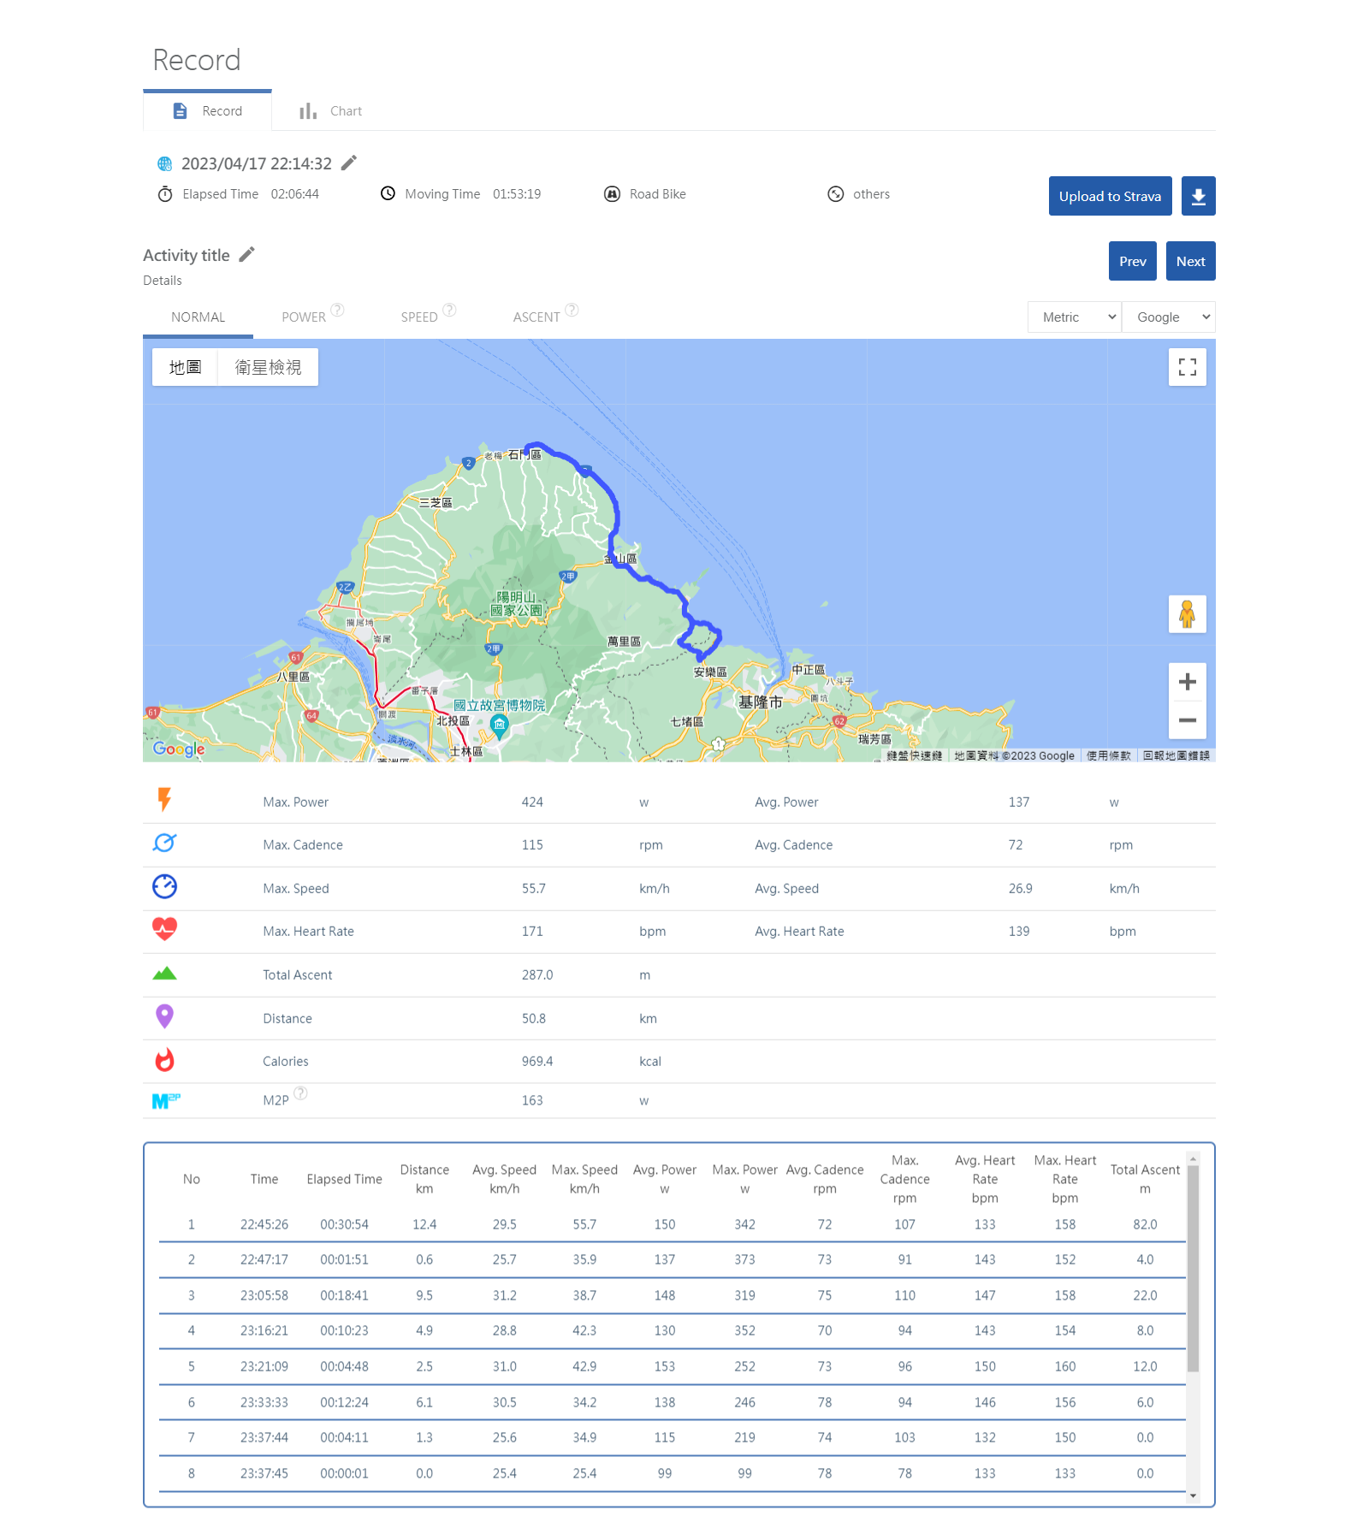Select the ASCENT details tab
This screenshot has width=1369, height=1522.
[536, 317]
